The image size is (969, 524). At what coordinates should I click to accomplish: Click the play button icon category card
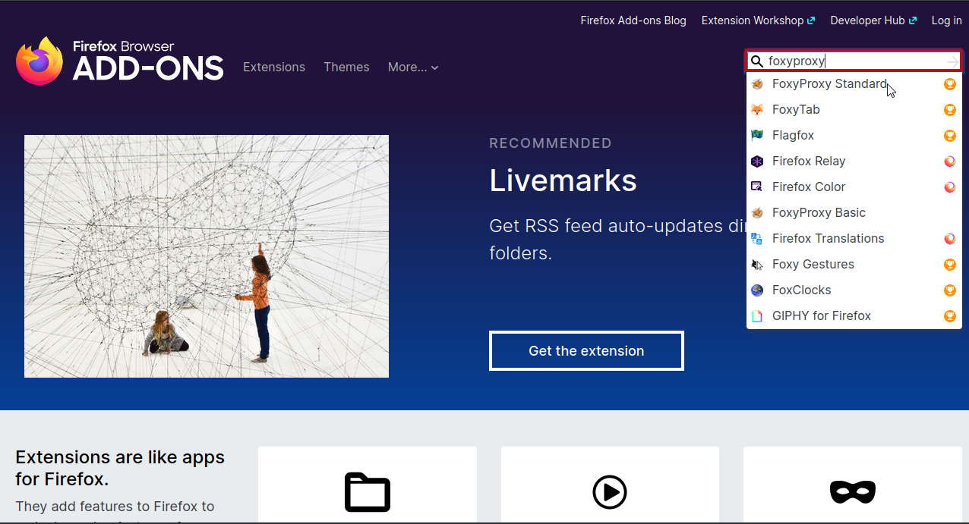click(610, 485)
